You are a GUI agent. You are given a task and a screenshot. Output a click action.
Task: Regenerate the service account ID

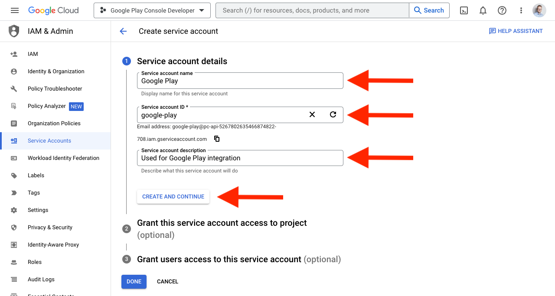(333, 114)
